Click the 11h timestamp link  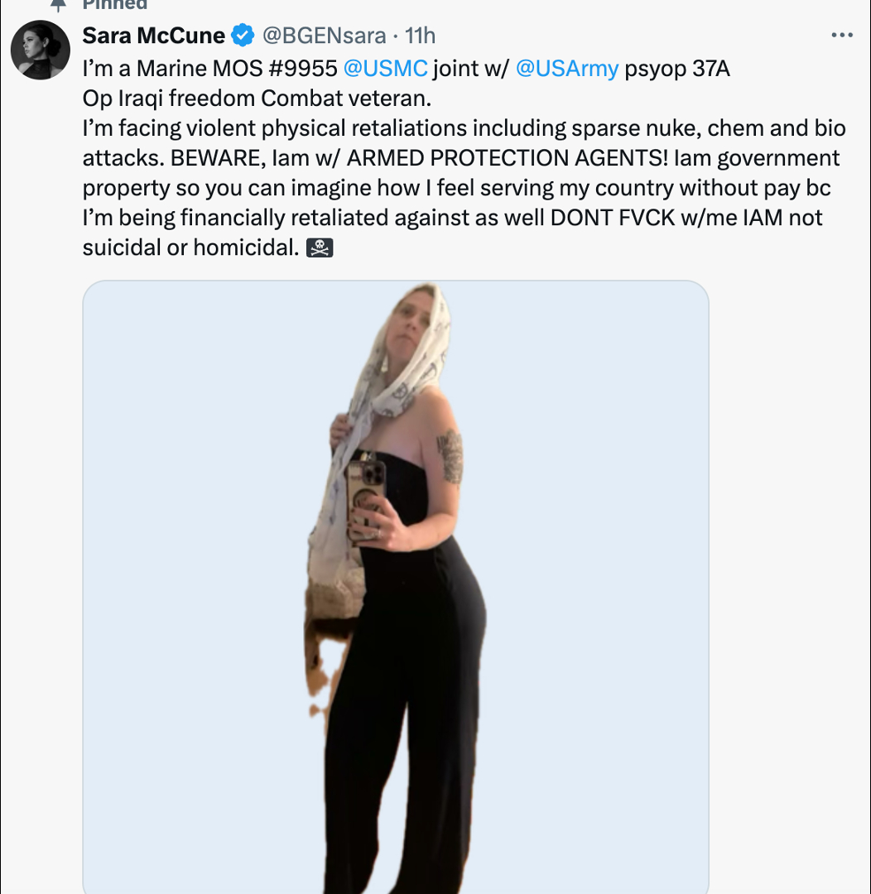(x=420, y=36)
